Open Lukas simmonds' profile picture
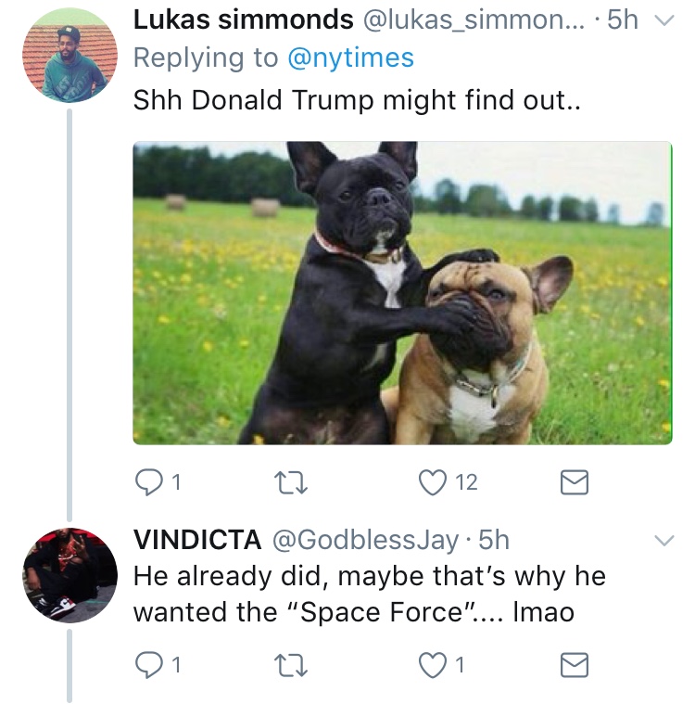695x704 pixels. [69, 60]
